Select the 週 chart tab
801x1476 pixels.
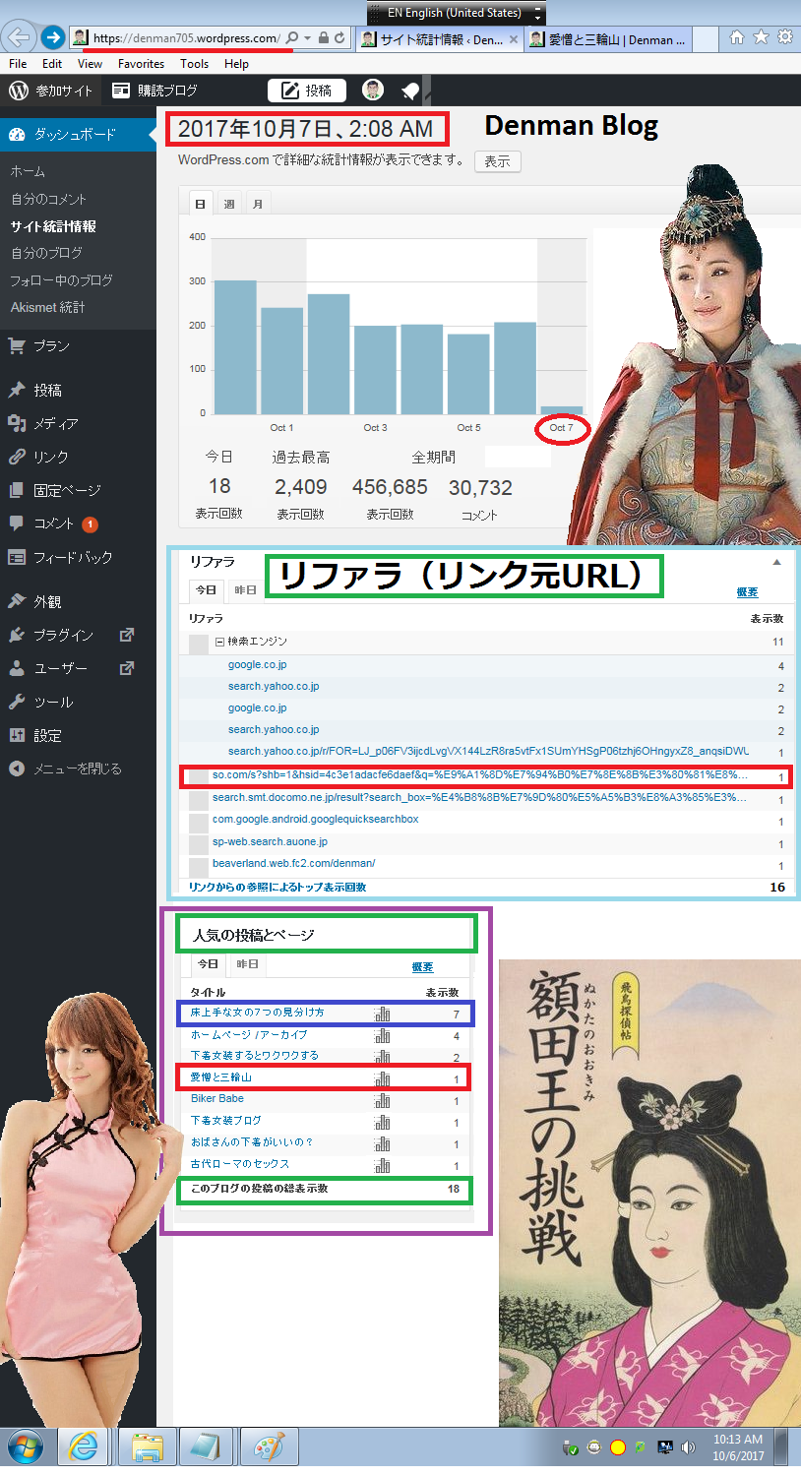229,204
